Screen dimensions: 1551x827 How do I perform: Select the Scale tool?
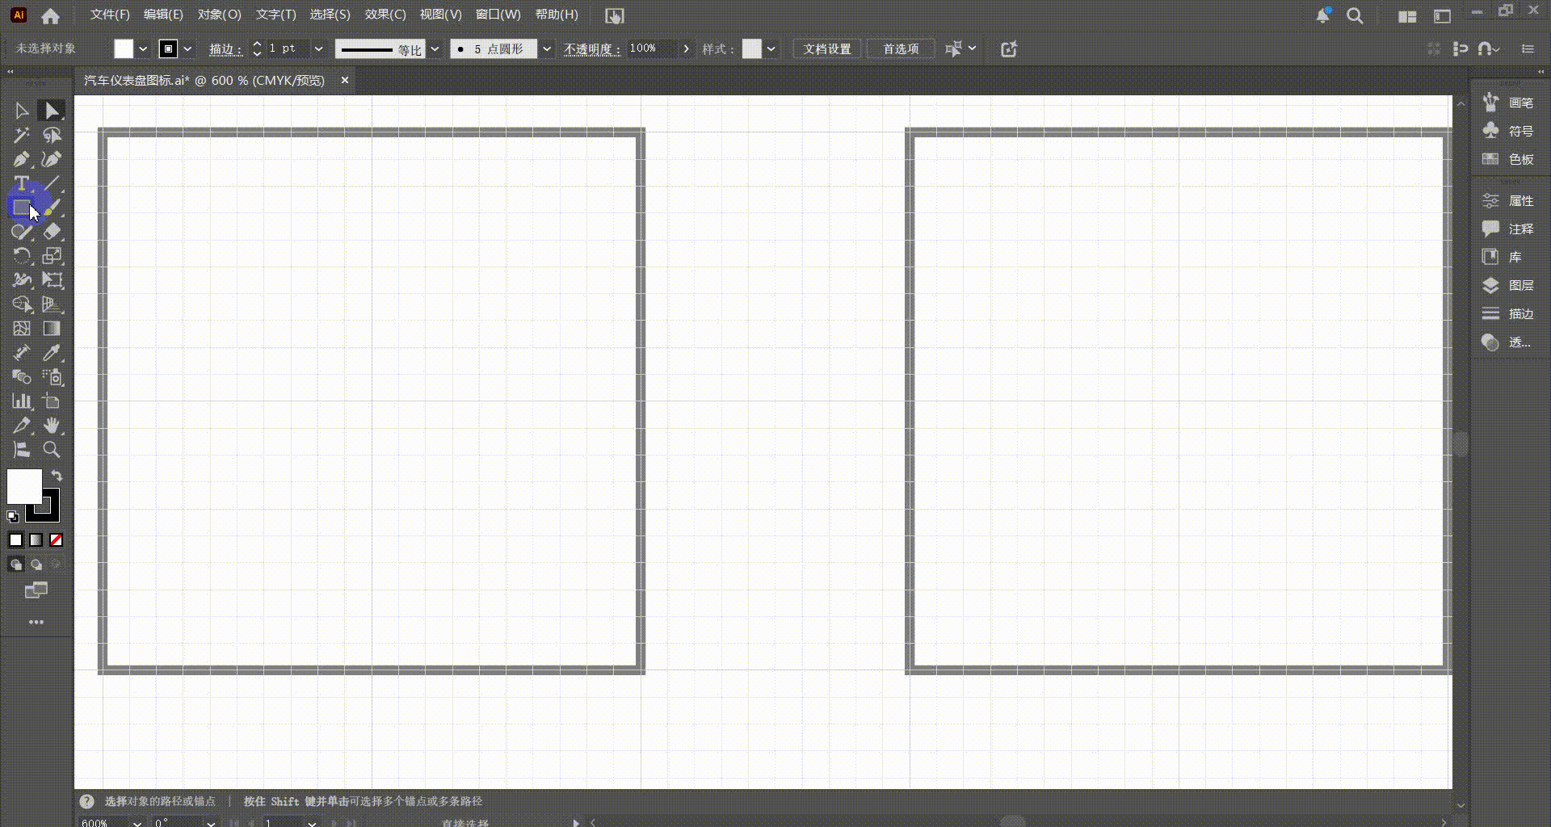pos(52,256)
